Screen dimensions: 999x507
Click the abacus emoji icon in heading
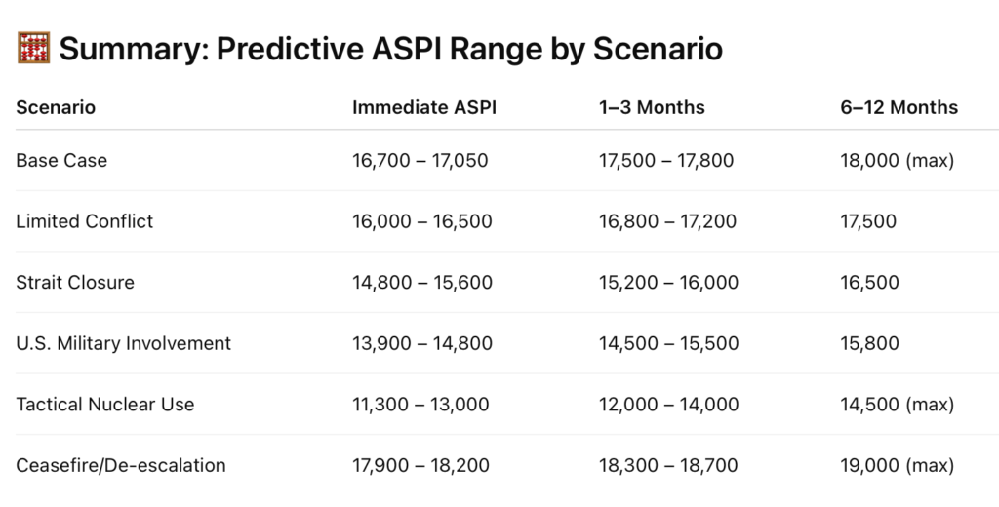tap(34, 48)
